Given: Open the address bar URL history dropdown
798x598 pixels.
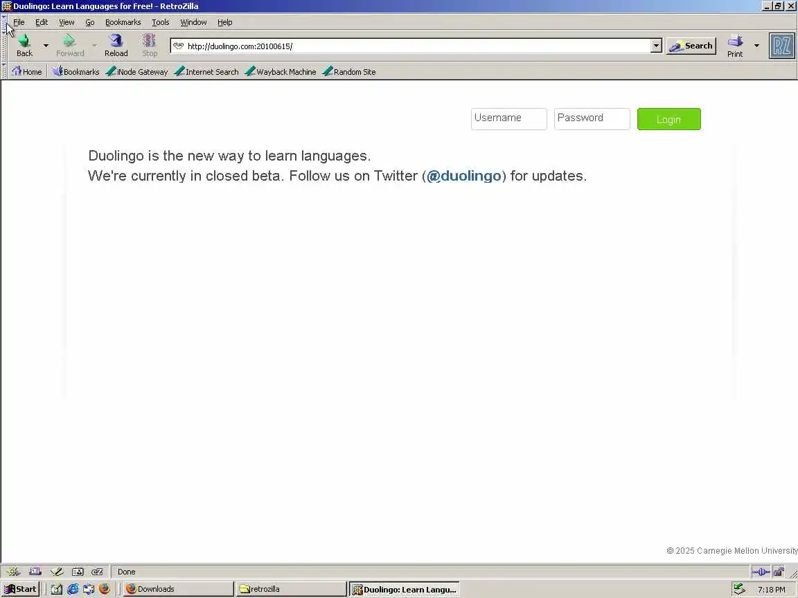Looking at the screenshot, I should pos(656,46).
